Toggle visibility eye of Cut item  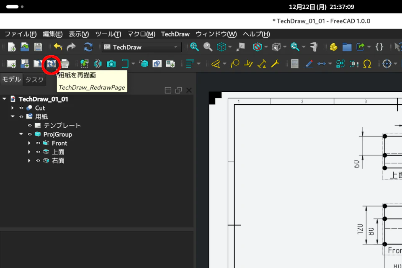pyautogui.click(x=21, y=108)
